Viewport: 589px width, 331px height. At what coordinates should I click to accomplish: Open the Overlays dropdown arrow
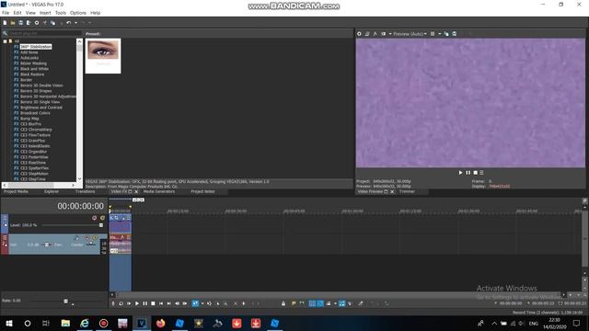point(440,34)
